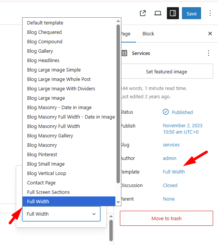
Task: Switch to the Block tab
Action: 148,34
